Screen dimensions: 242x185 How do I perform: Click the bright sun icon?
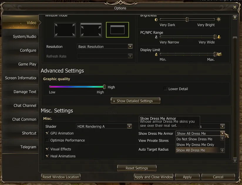point(219,19)
